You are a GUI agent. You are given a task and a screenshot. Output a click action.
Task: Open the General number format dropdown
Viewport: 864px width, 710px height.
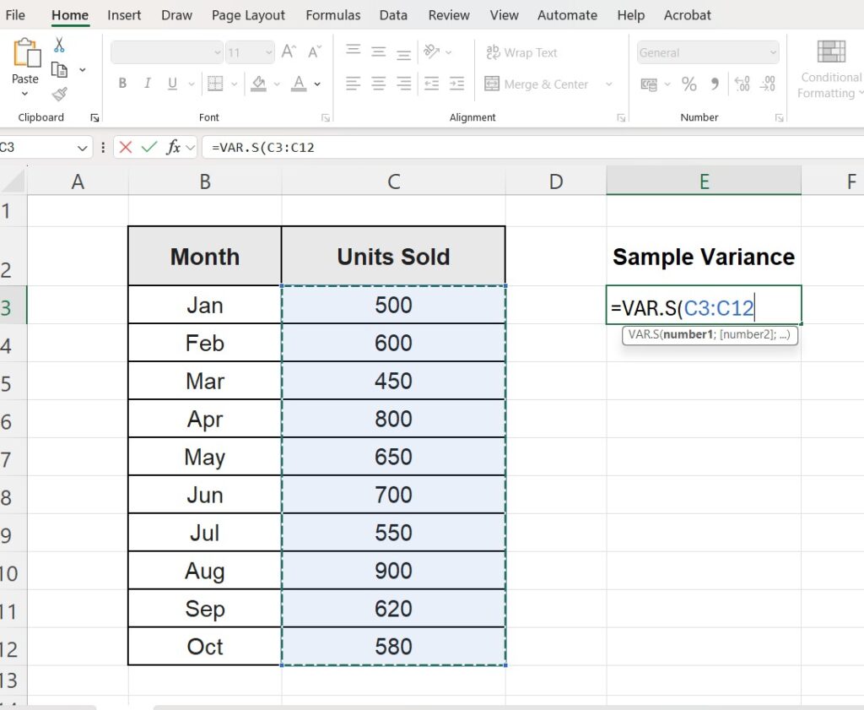click(x=772, y=52)
